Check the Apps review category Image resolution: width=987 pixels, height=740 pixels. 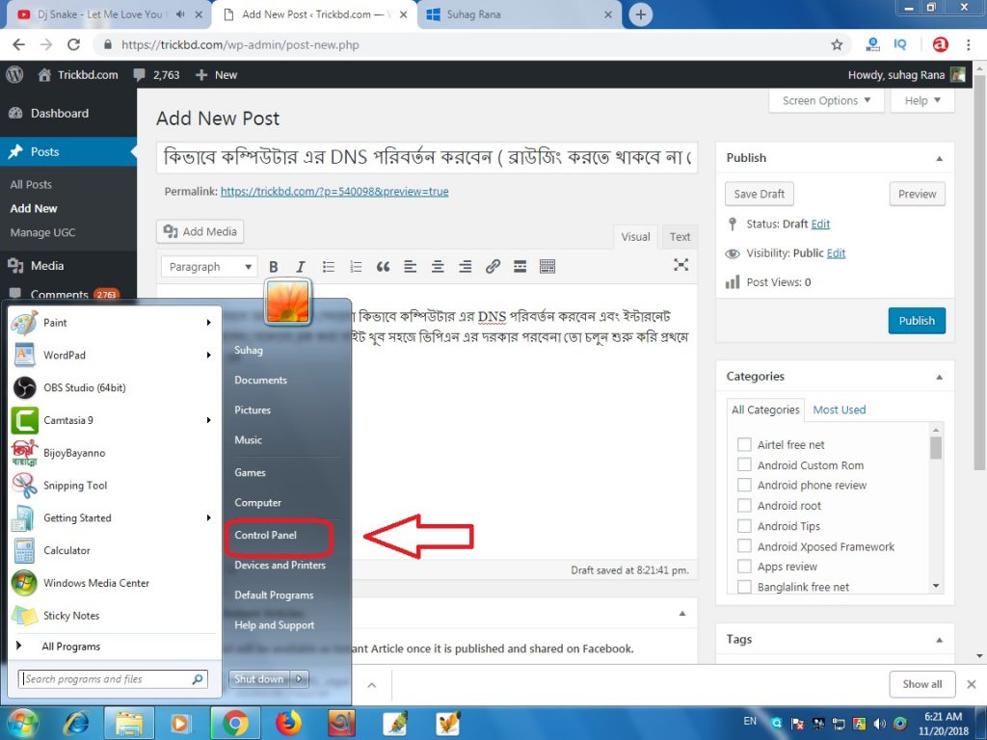coord(744,567)
